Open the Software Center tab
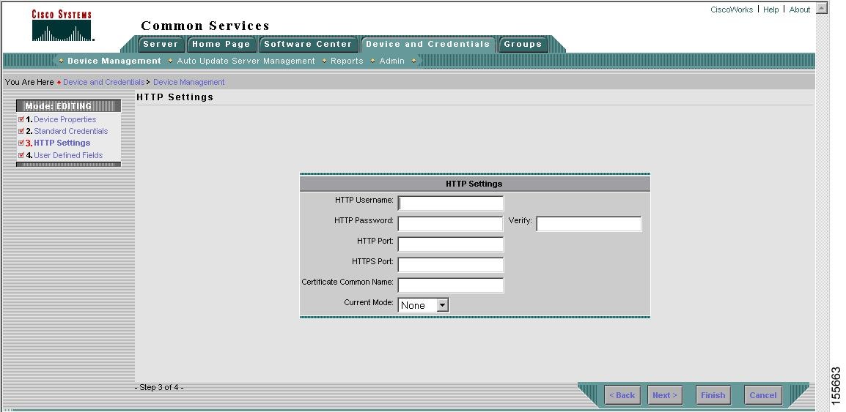Viewport: 846px width, 412px height. pyautogui.click(x=308, y=44)
